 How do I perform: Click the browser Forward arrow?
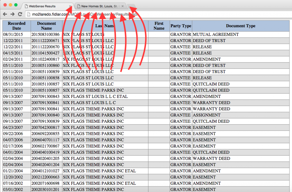click(x=12, y=14)
